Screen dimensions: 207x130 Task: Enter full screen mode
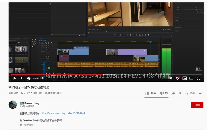198,78
